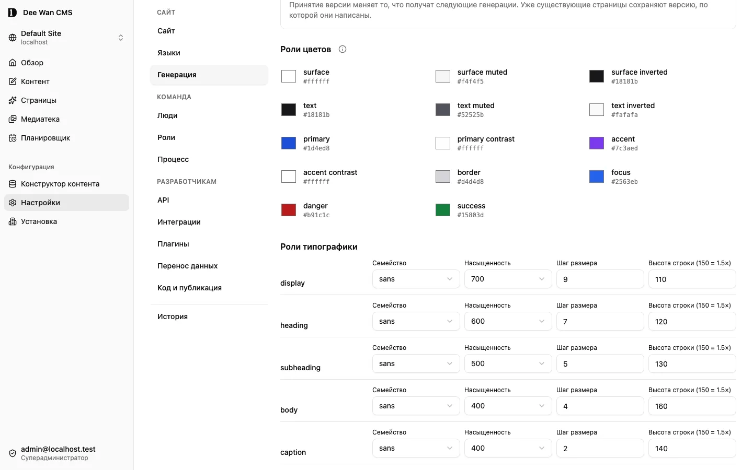This screenshot has height=470, width=753.
Task: Open Интеграции in the settings menu
Action: pyautogui.click(x=209, y=222)
